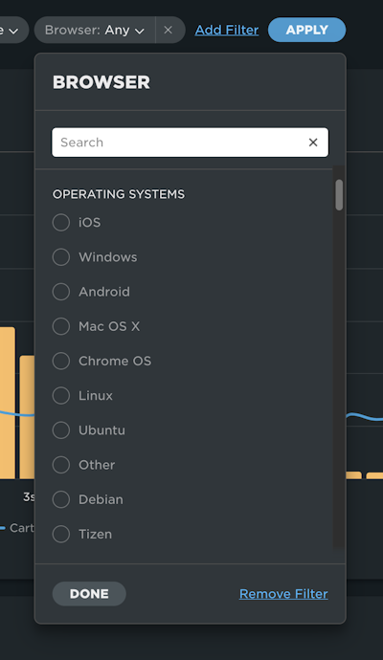
Task: Click the operating systems list scrollbar thumb
Action: tap(339, 195)
